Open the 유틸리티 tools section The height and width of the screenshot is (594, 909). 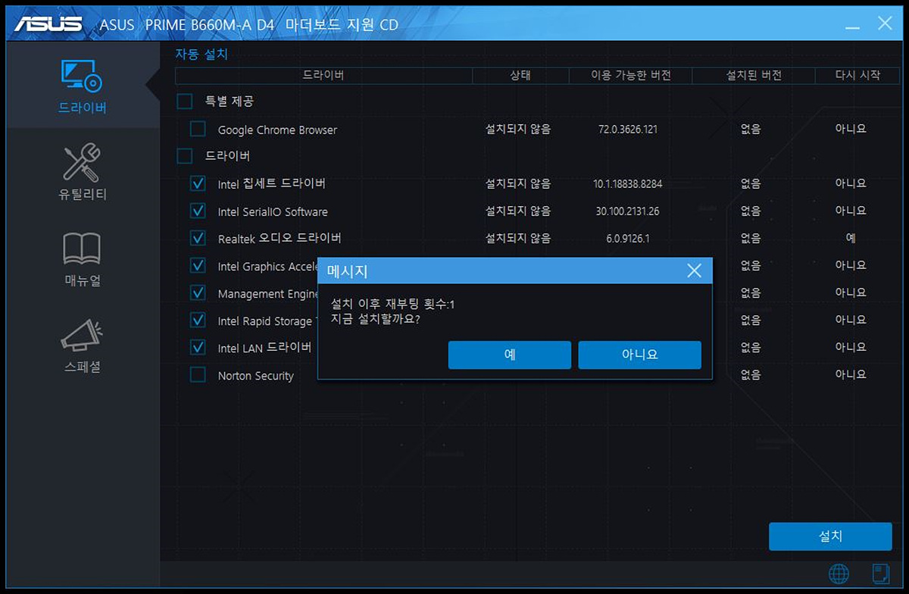click(x=82, y=172)
